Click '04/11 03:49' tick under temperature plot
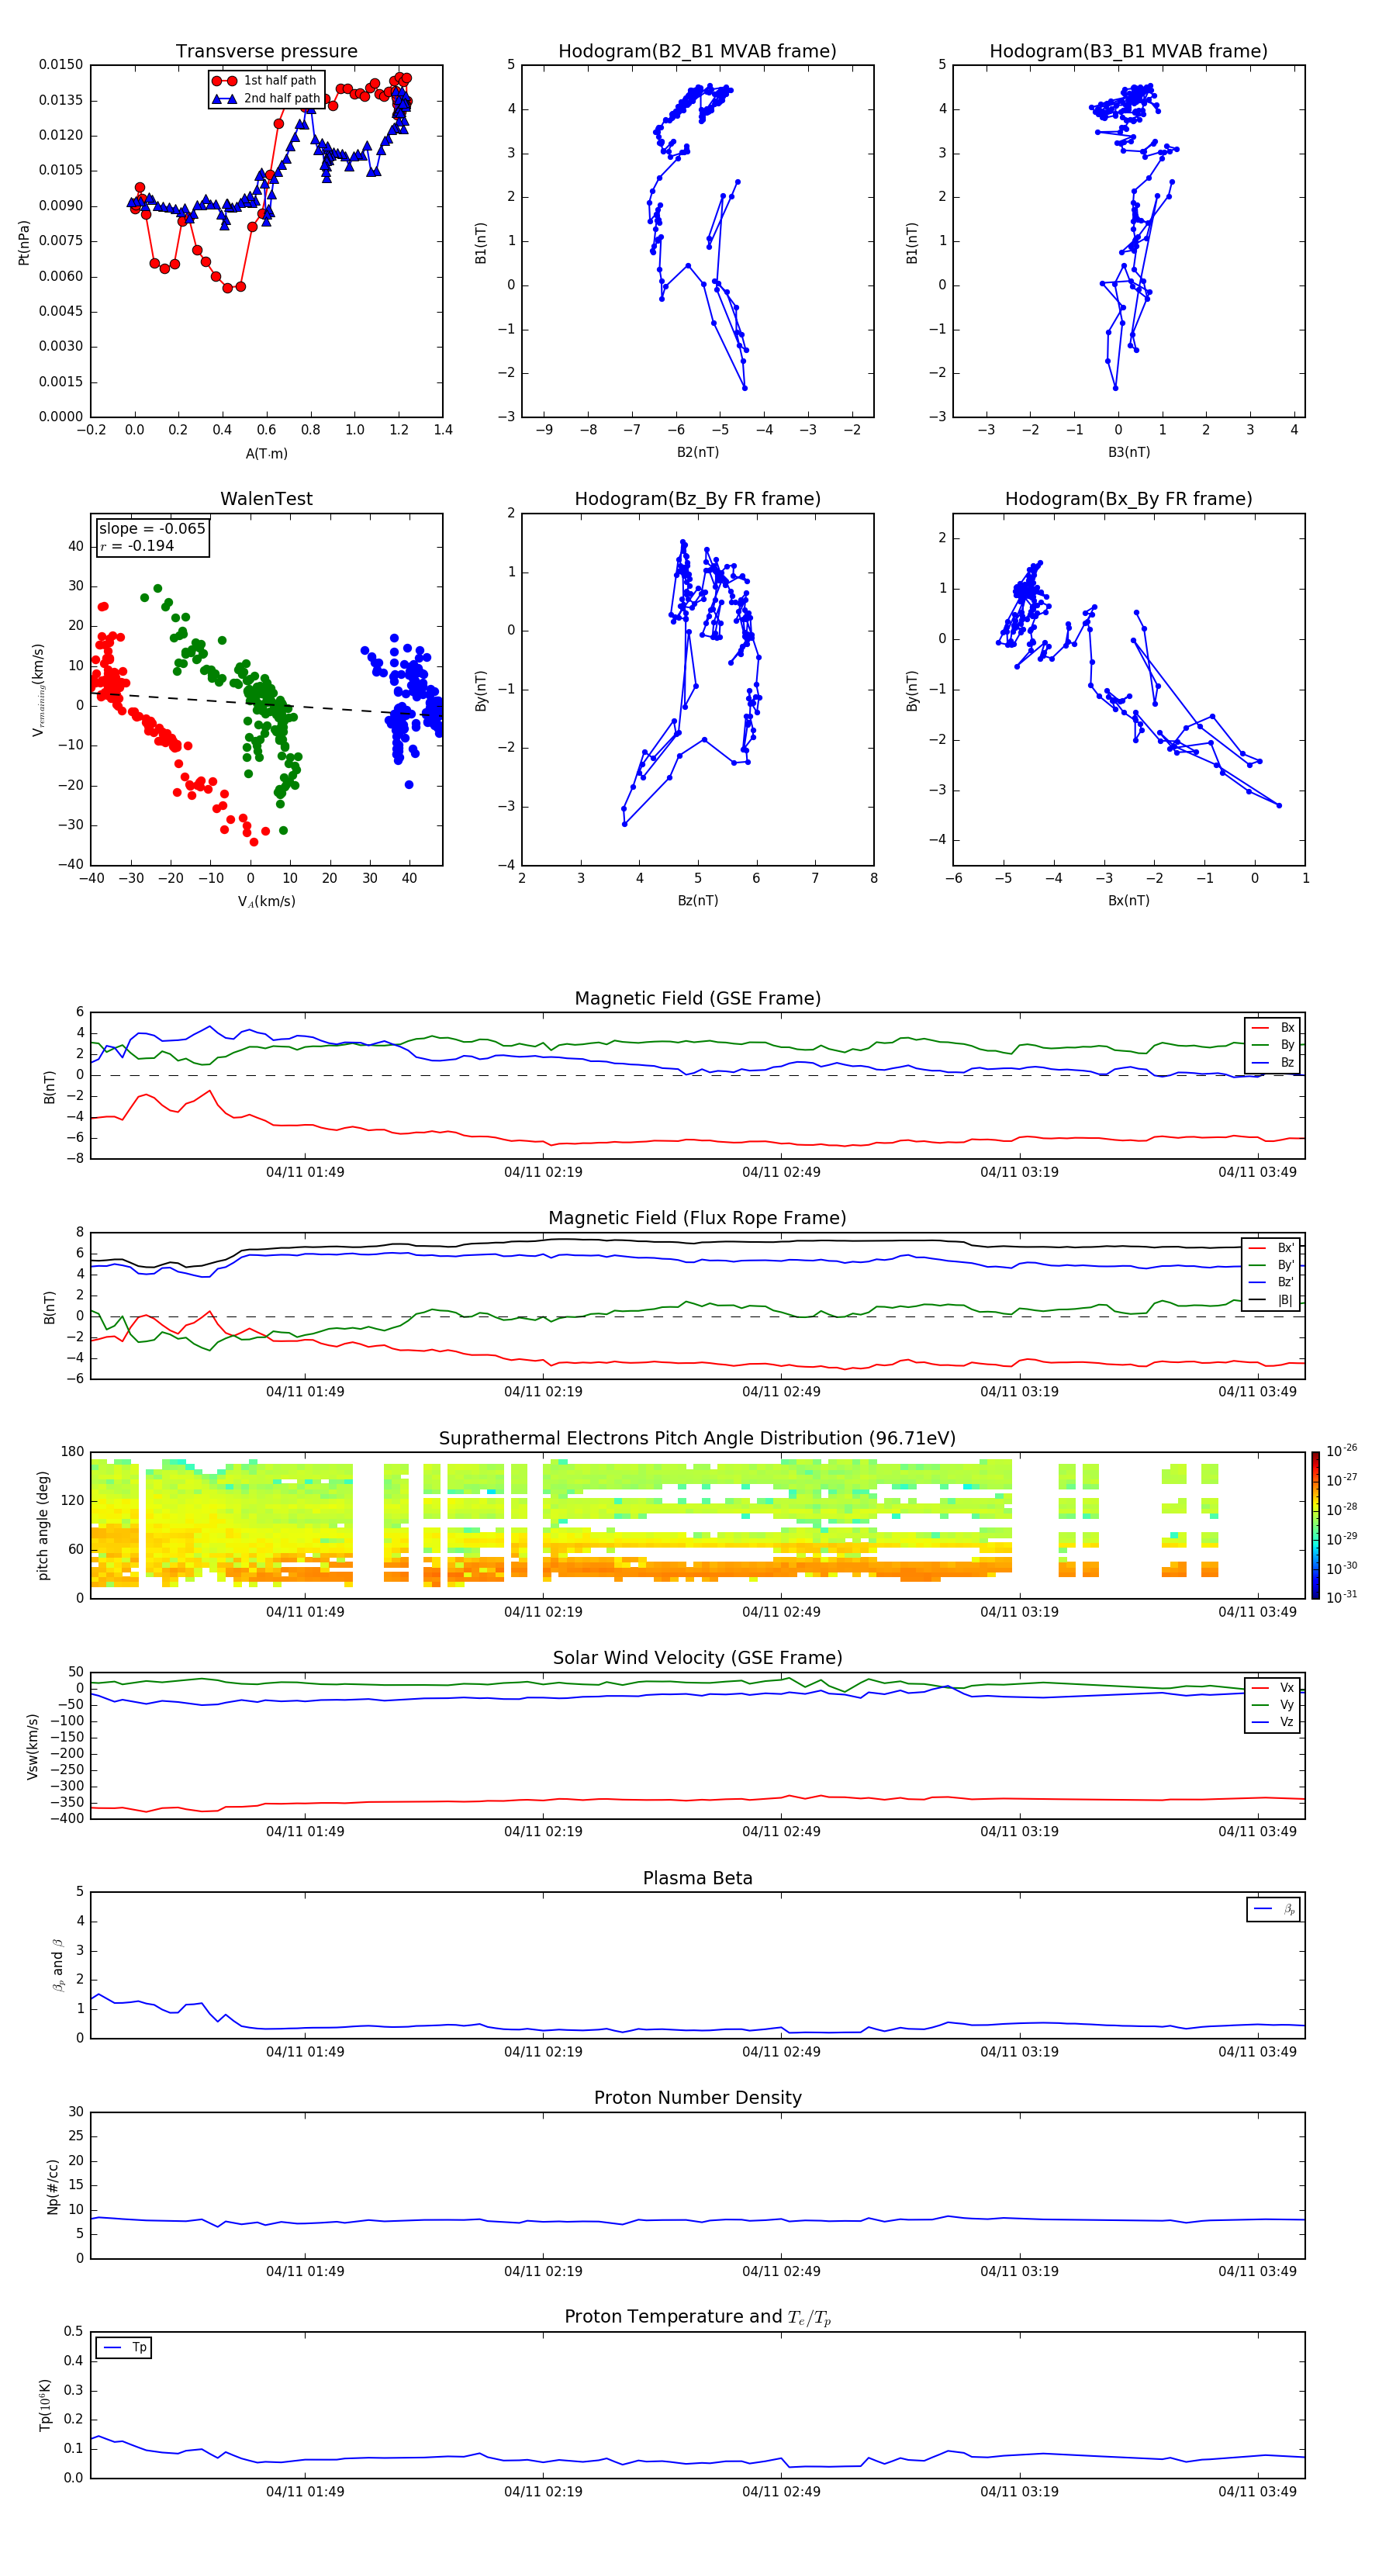This screenshot has width=1396, height=2560. pyautogui.click(x=1257, y=2492)
